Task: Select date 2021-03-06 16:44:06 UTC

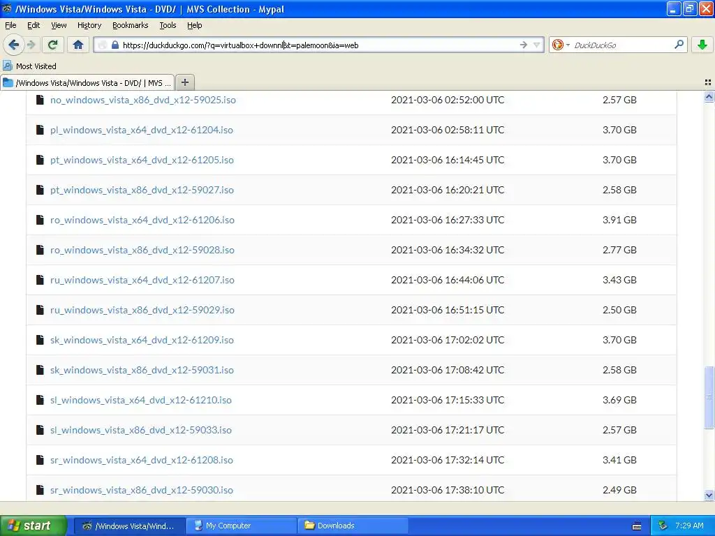Action: click(x=448, y=281)
